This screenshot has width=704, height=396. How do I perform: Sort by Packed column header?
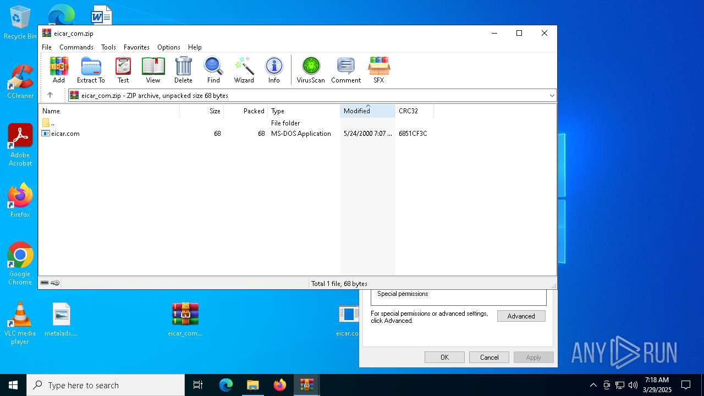tap(246, 111)
